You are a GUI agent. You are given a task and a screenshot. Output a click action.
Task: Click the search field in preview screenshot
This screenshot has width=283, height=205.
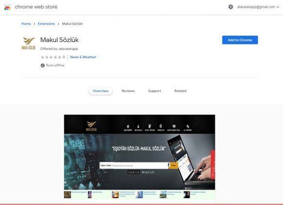(x=141, y=165)
